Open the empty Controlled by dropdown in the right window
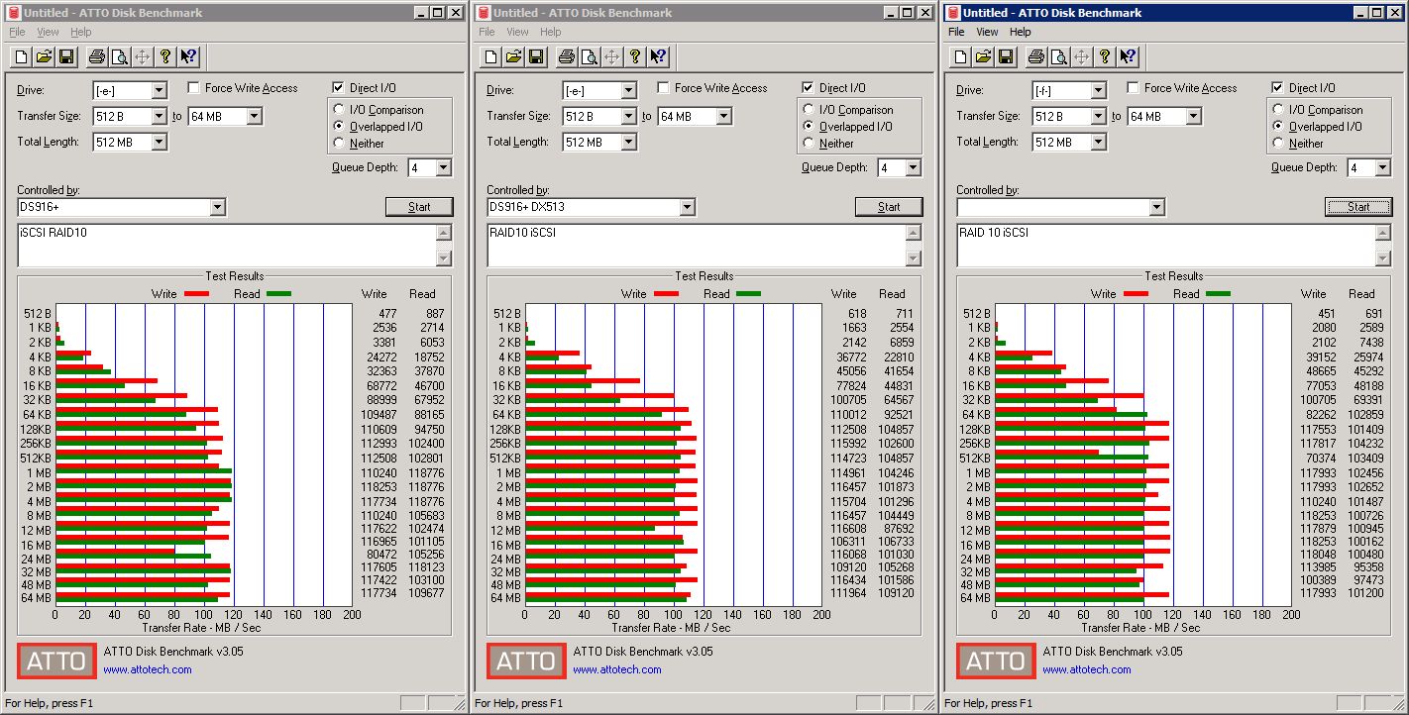Image resolution: width=1409 pixels, height=715 pixels. click(1156, 207)
